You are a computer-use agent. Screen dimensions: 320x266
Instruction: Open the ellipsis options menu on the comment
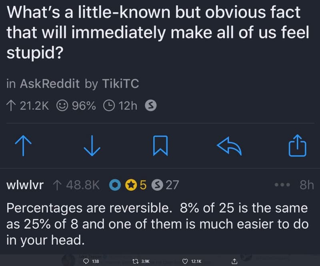282,185
